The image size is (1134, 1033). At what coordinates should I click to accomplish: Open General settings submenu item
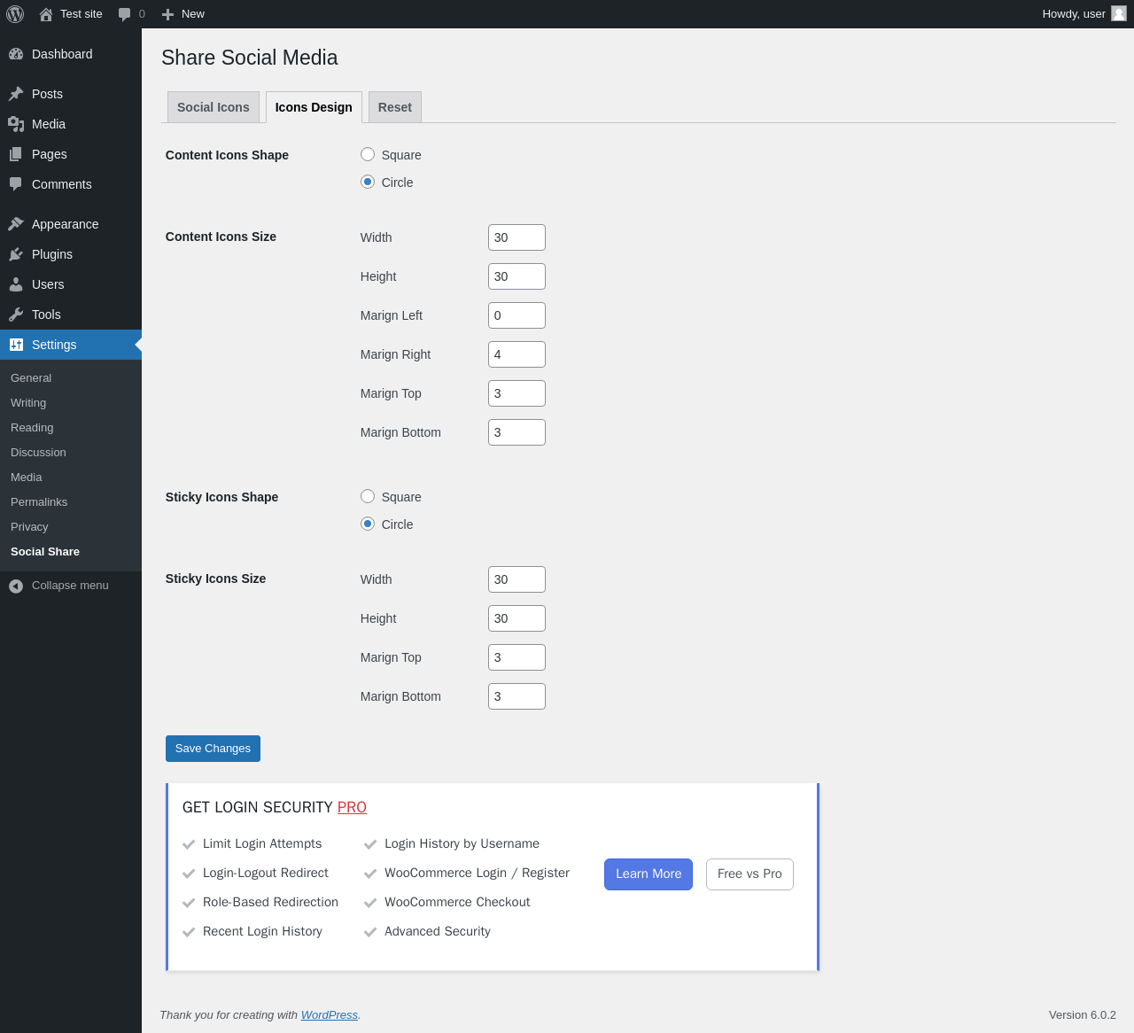tap(31, 377)
